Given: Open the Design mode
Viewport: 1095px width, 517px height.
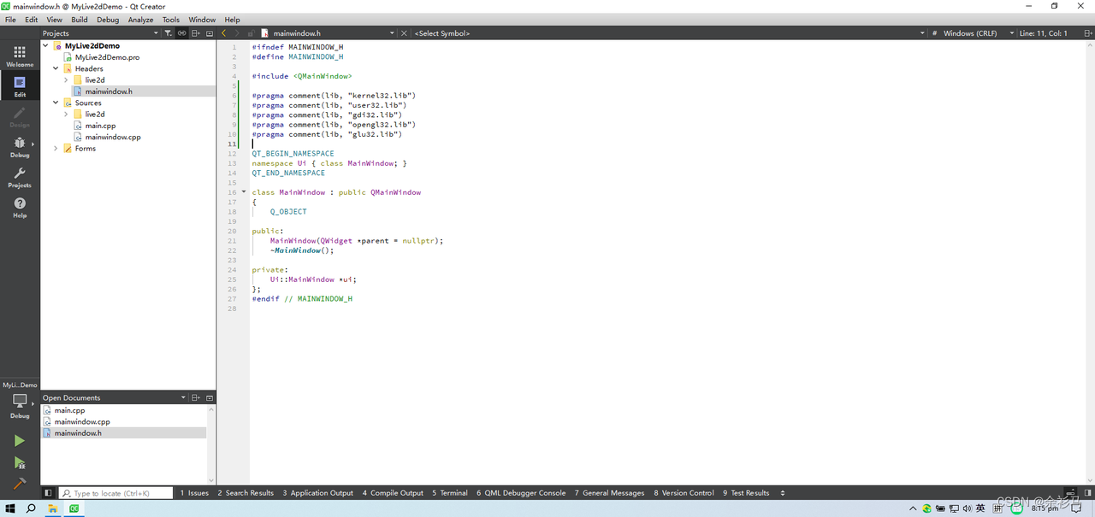Looking at the screenshot, I should click(20, 117).
